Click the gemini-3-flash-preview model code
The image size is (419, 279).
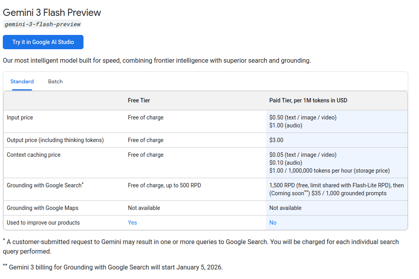click(42, 24)
